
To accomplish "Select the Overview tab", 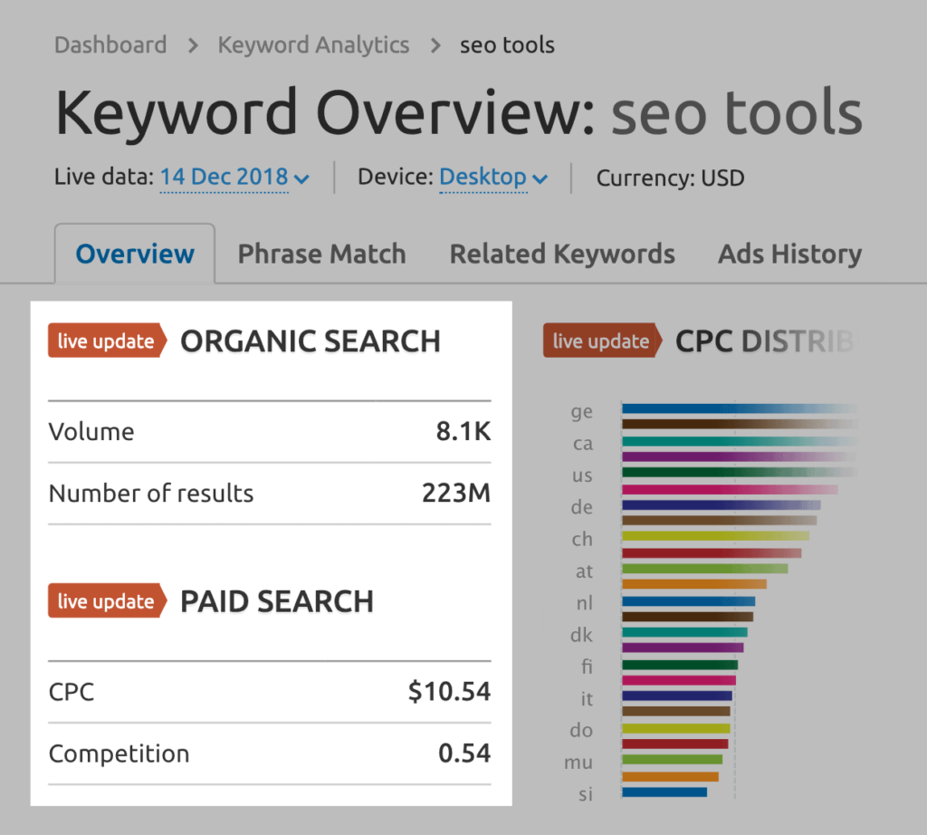I will point(134,254).
